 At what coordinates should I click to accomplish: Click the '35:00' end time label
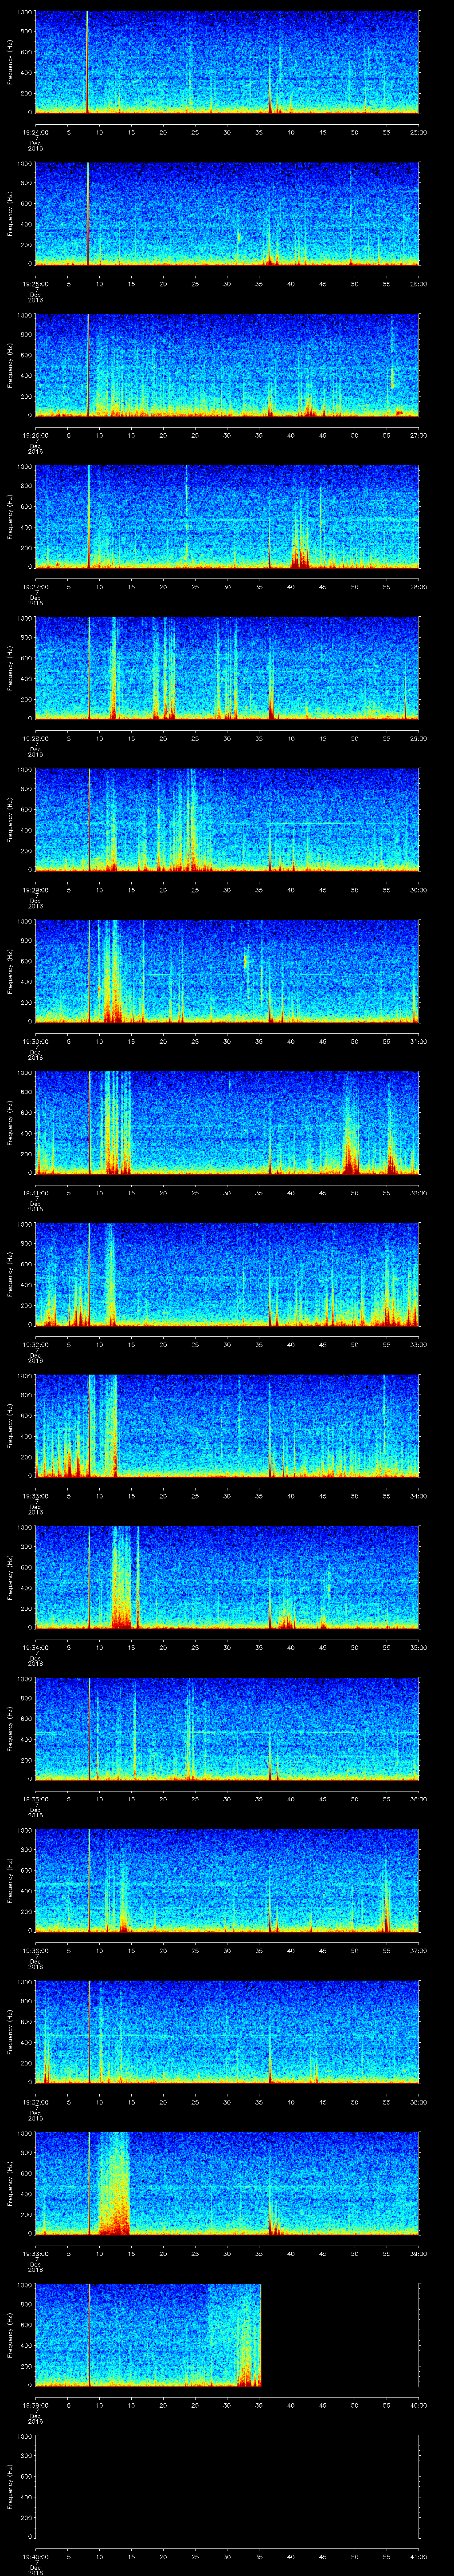[x=418, y=1647]
